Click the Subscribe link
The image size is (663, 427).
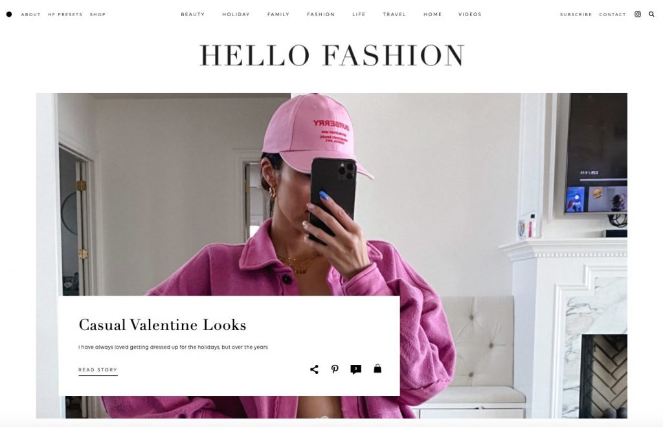coord(576,14)
